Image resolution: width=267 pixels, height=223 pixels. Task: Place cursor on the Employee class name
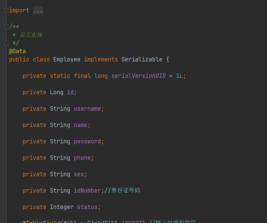pyautogui.click(x=67, y=59)
